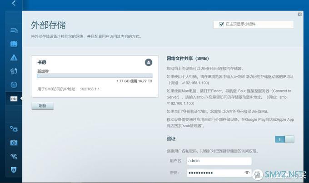This screenshot has height=183, width=309.
Task: Click the back arrow above the sidebar
Action: [14, 3]
